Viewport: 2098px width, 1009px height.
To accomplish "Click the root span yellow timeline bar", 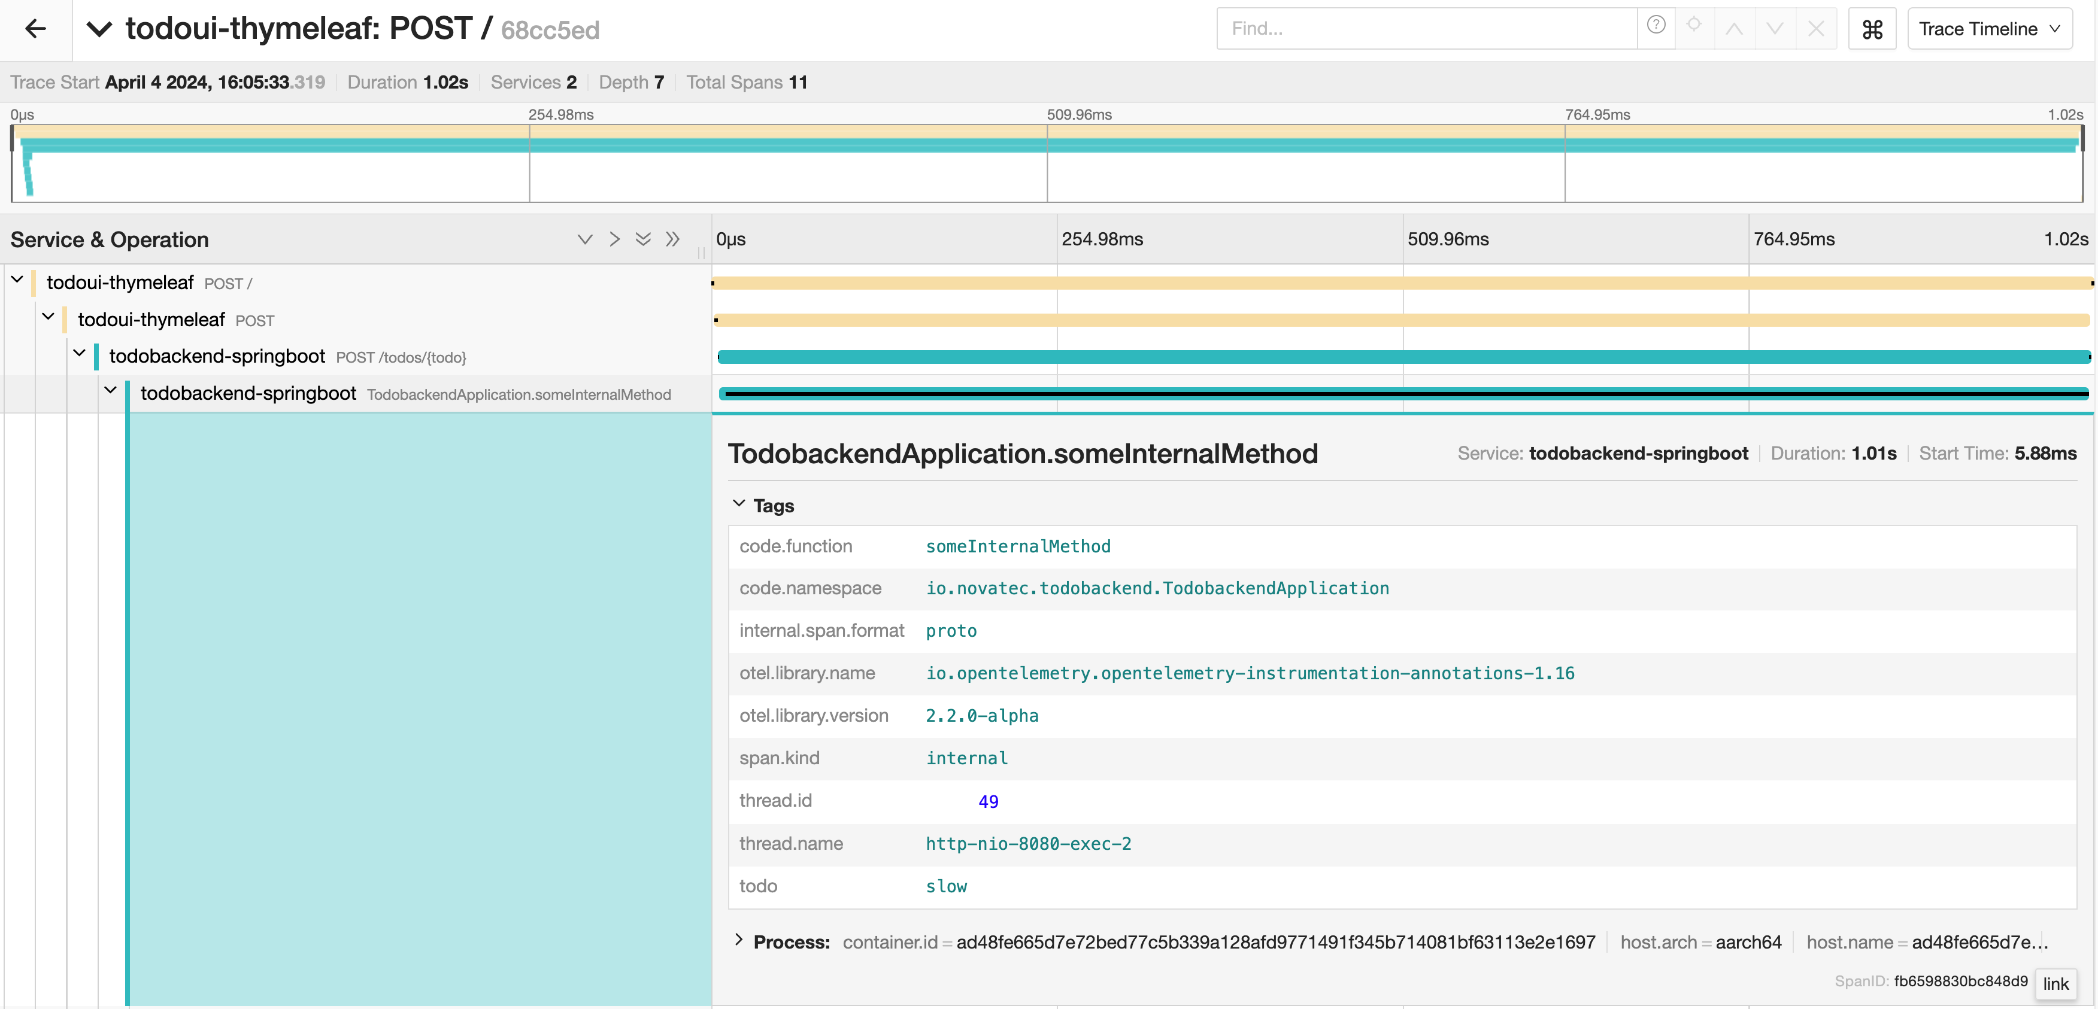I will 1402,282.
